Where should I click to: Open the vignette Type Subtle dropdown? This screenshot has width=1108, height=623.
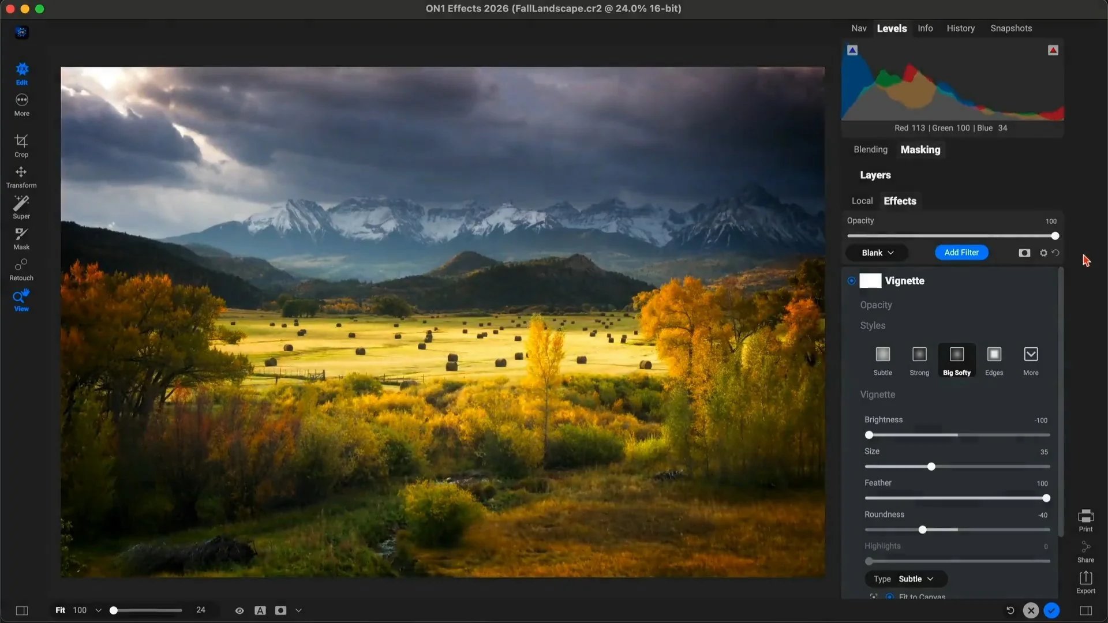pos(906,579)
